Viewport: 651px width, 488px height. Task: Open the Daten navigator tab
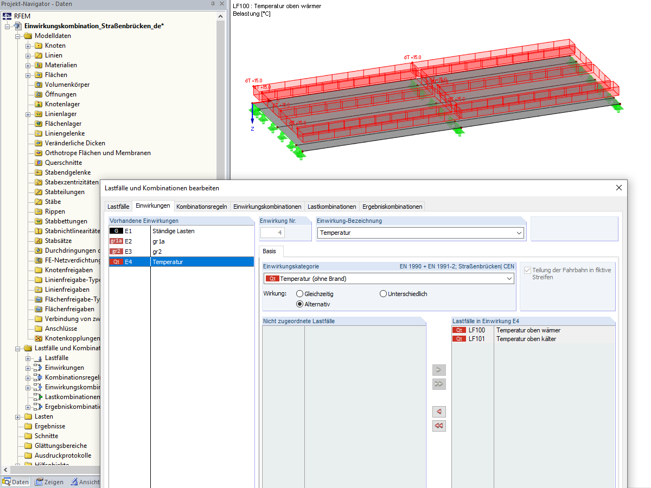click(16, 482)
